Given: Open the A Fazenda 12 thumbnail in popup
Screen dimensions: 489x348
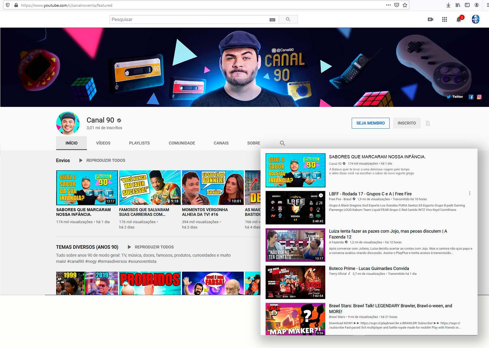Looking at the screenshot, I should click(x=295, y=245).
